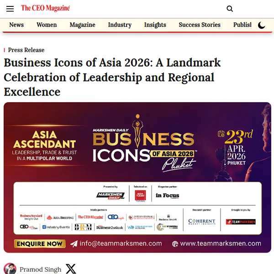274x274 pixels.
Task: Select the Women menu item
Action: (x=47, y=25)
